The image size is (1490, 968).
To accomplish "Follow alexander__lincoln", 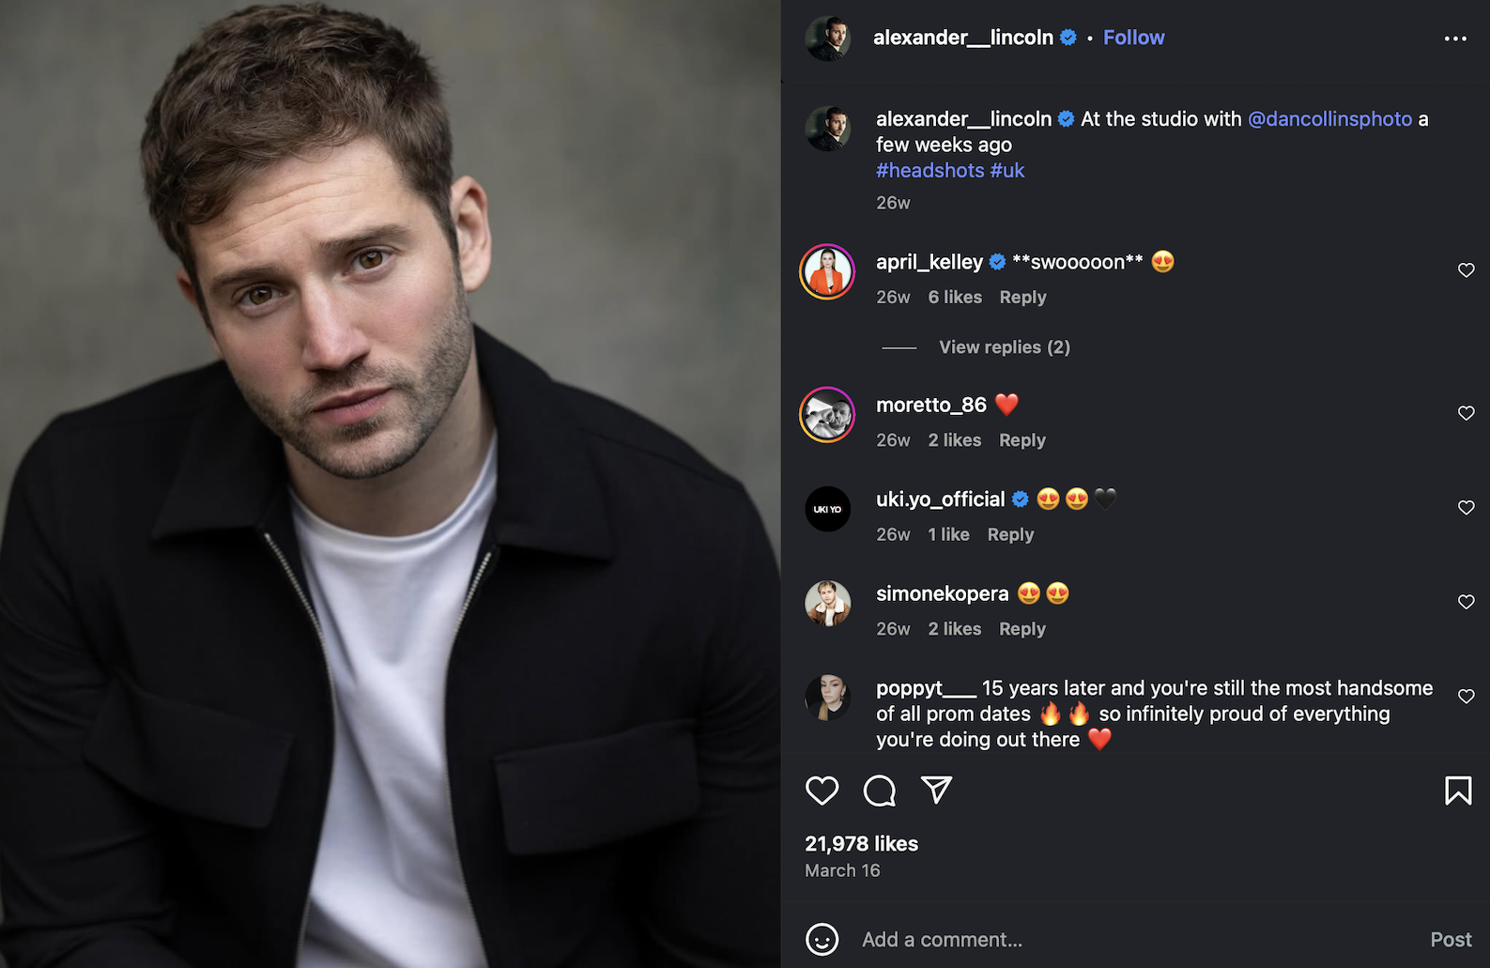I will 1133,38.
